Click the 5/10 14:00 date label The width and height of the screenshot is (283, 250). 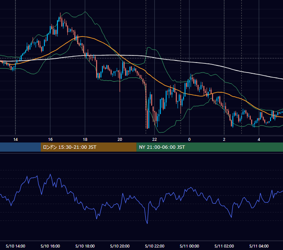[15, 246]
